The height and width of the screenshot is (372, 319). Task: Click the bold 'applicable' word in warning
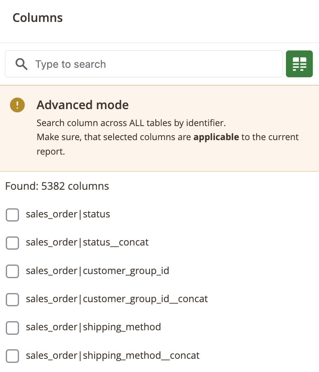(216, 137)
